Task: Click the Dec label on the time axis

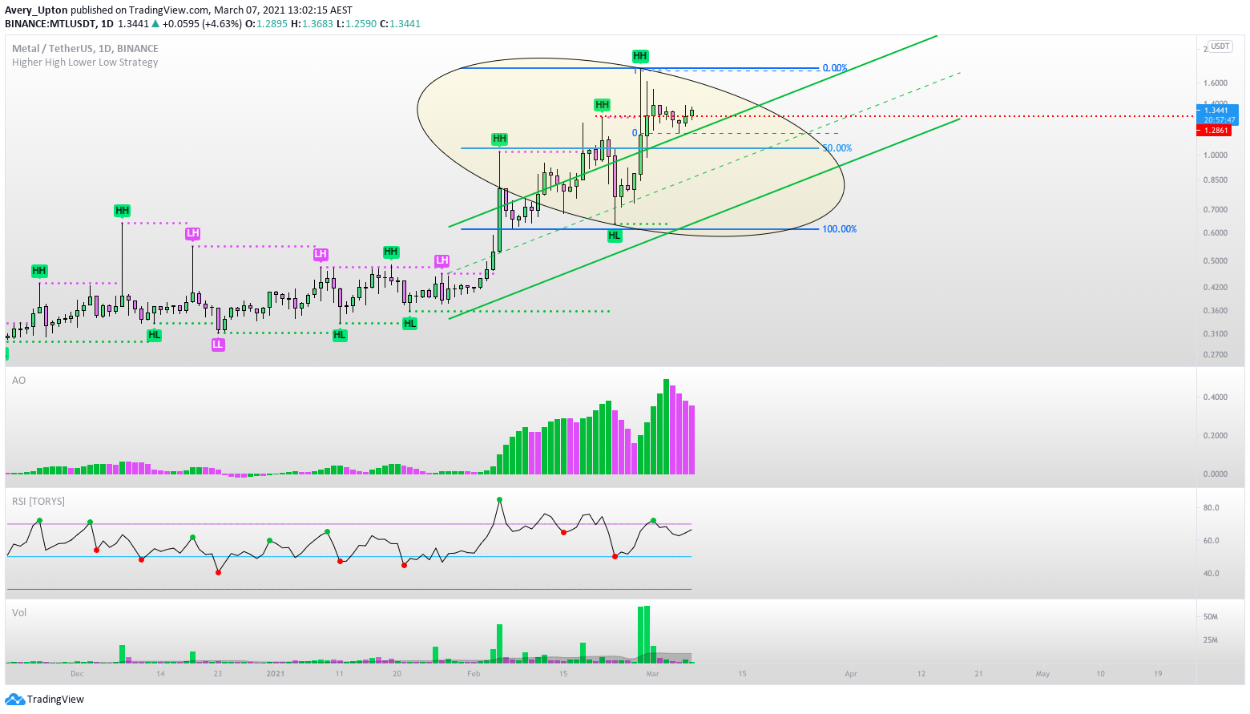Action: 77,674
